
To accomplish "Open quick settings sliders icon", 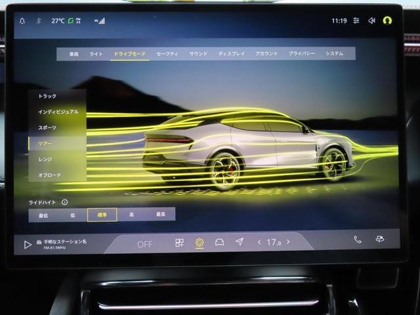I will (x=356, y=20).
